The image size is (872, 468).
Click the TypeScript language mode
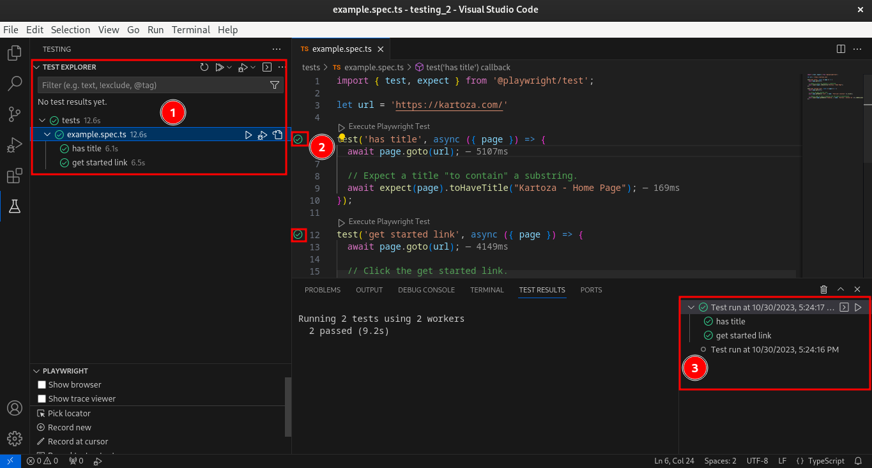(x=826, y=461)
